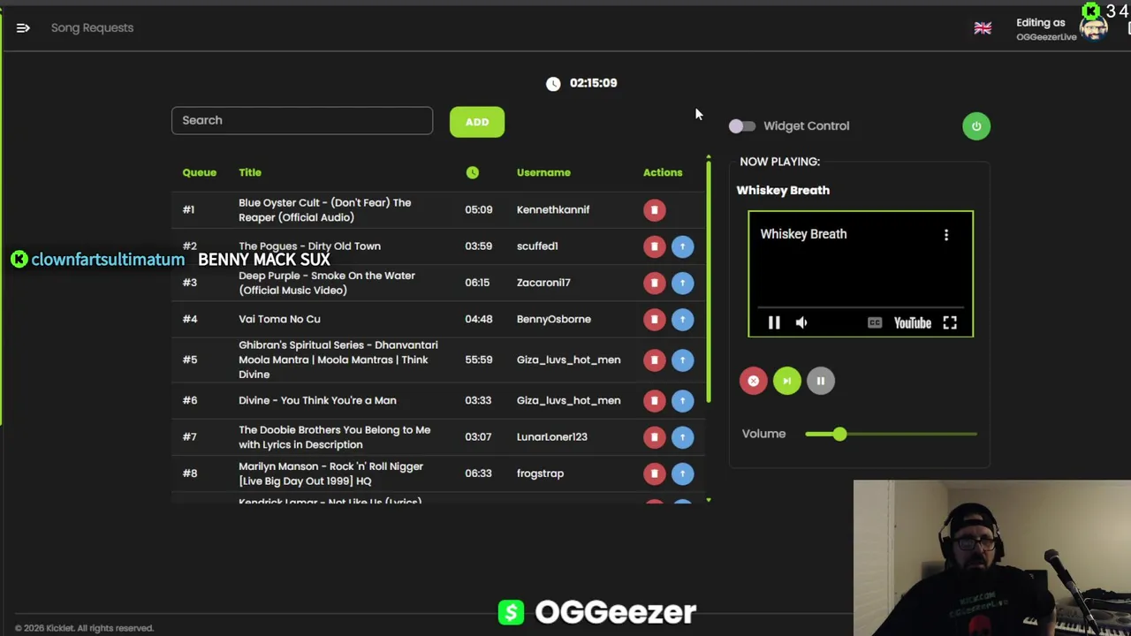This screenshot has width=1131, height=636.
Task: Click the UK flag language icon
Action: tap(983, 28)
